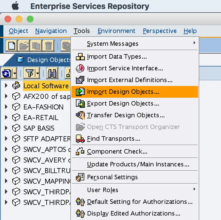The image size is (221, 220).
Task: Expand the EA-FASHION tree node
Action: click(x=6, y=107)
